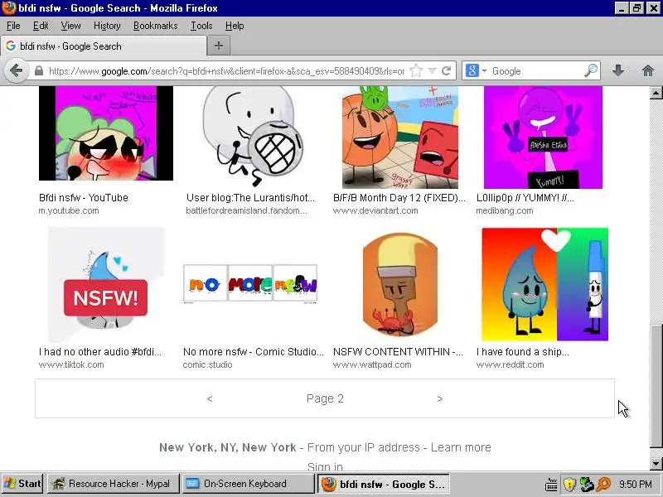Image resolution: width=663 pixels, height=497 pixels.
Task: Click the From your IP address text
Action: click(x=363, y=447)
